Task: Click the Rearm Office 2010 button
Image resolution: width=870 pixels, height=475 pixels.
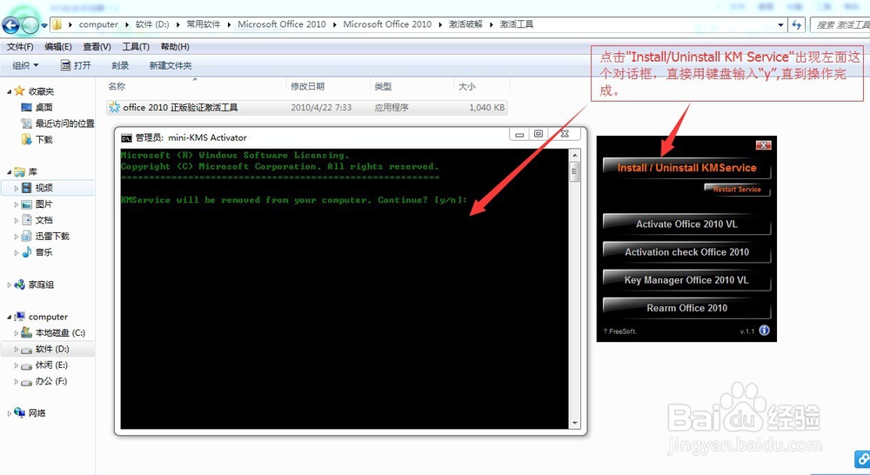Action: pos(686,308)
